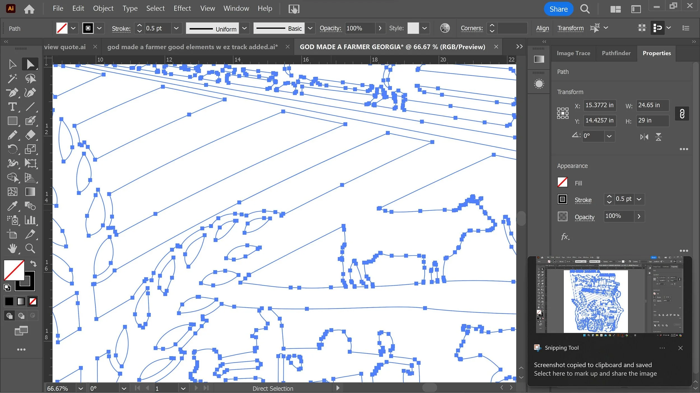Click the Recolor Artwork color wheel icon

click(445, 28)
